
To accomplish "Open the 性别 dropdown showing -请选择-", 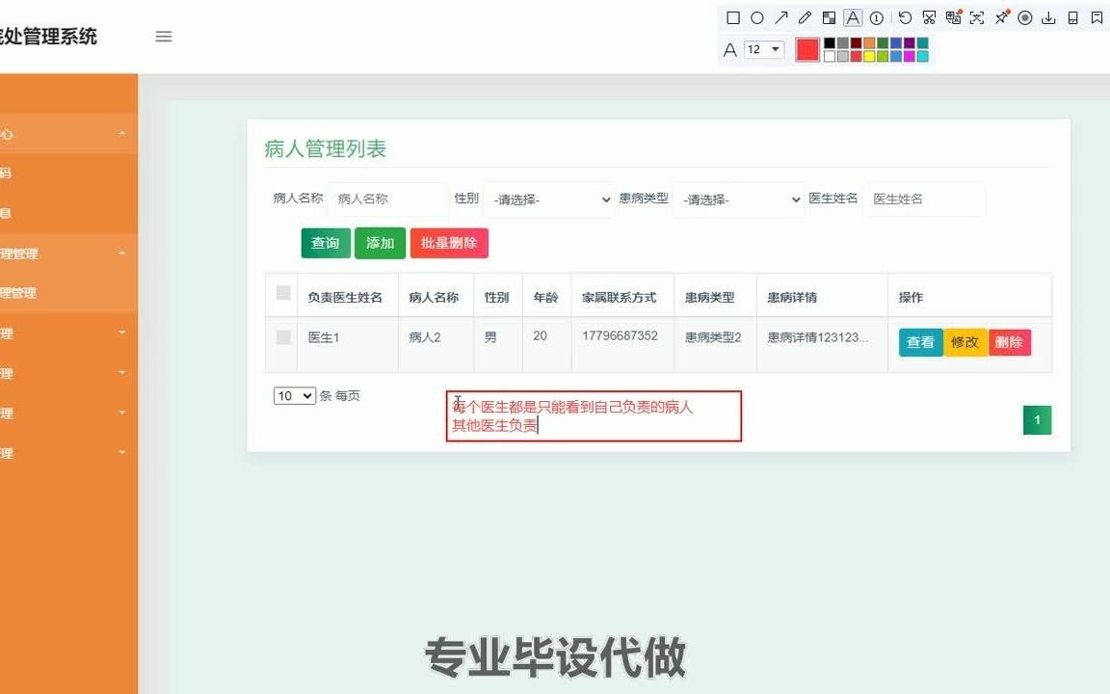I will [x=548, y=200].
